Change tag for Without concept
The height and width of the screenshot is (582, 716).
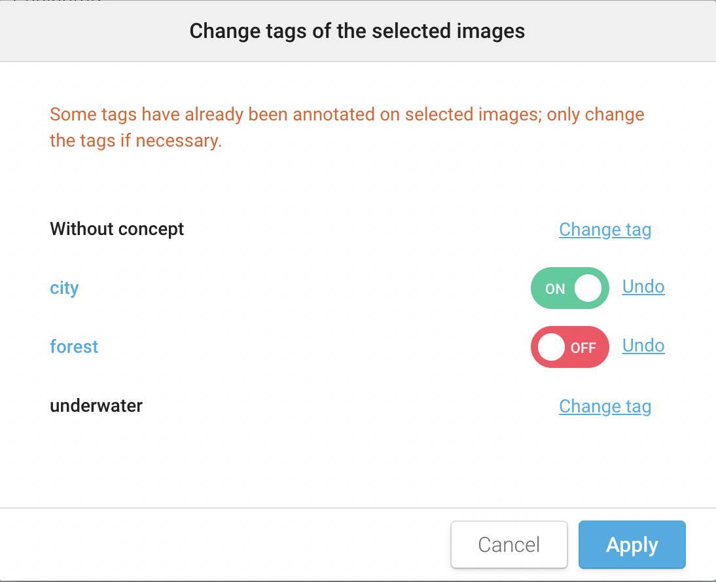tap(605, 230)
